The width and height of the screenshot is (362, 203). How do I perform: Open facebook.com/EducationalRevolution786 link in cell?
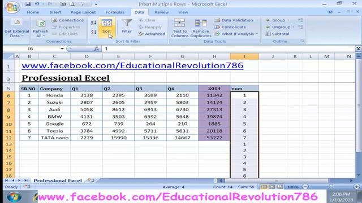coord(132,65)
